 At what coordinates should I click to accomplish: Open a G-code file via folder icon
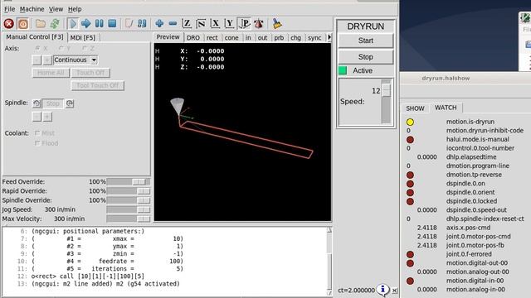pos(41,24)
